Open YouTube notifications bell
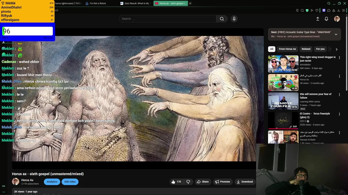Image resolution: width=348 pixels, height=195 pixels. pos(326,19)
